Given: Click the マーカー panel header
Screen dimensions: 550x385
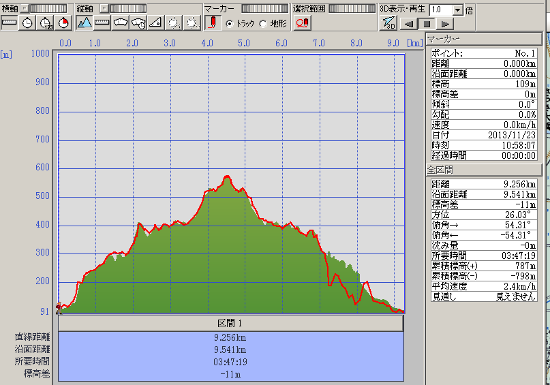Looking at the screenshot, I should click(486, 39).
